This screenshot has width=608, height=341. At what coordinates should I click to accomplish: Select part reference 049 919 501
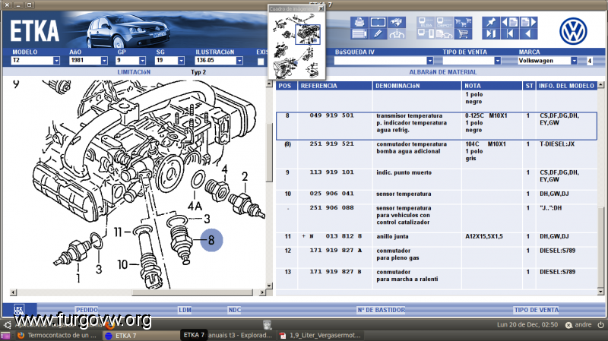(x=331, y=115)
